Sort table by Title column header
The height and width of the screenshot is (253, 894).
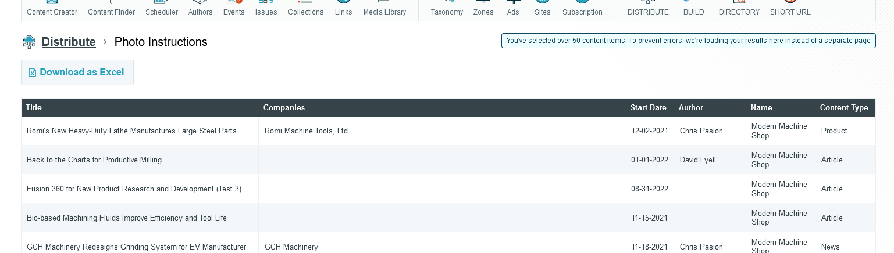point(34,108)
